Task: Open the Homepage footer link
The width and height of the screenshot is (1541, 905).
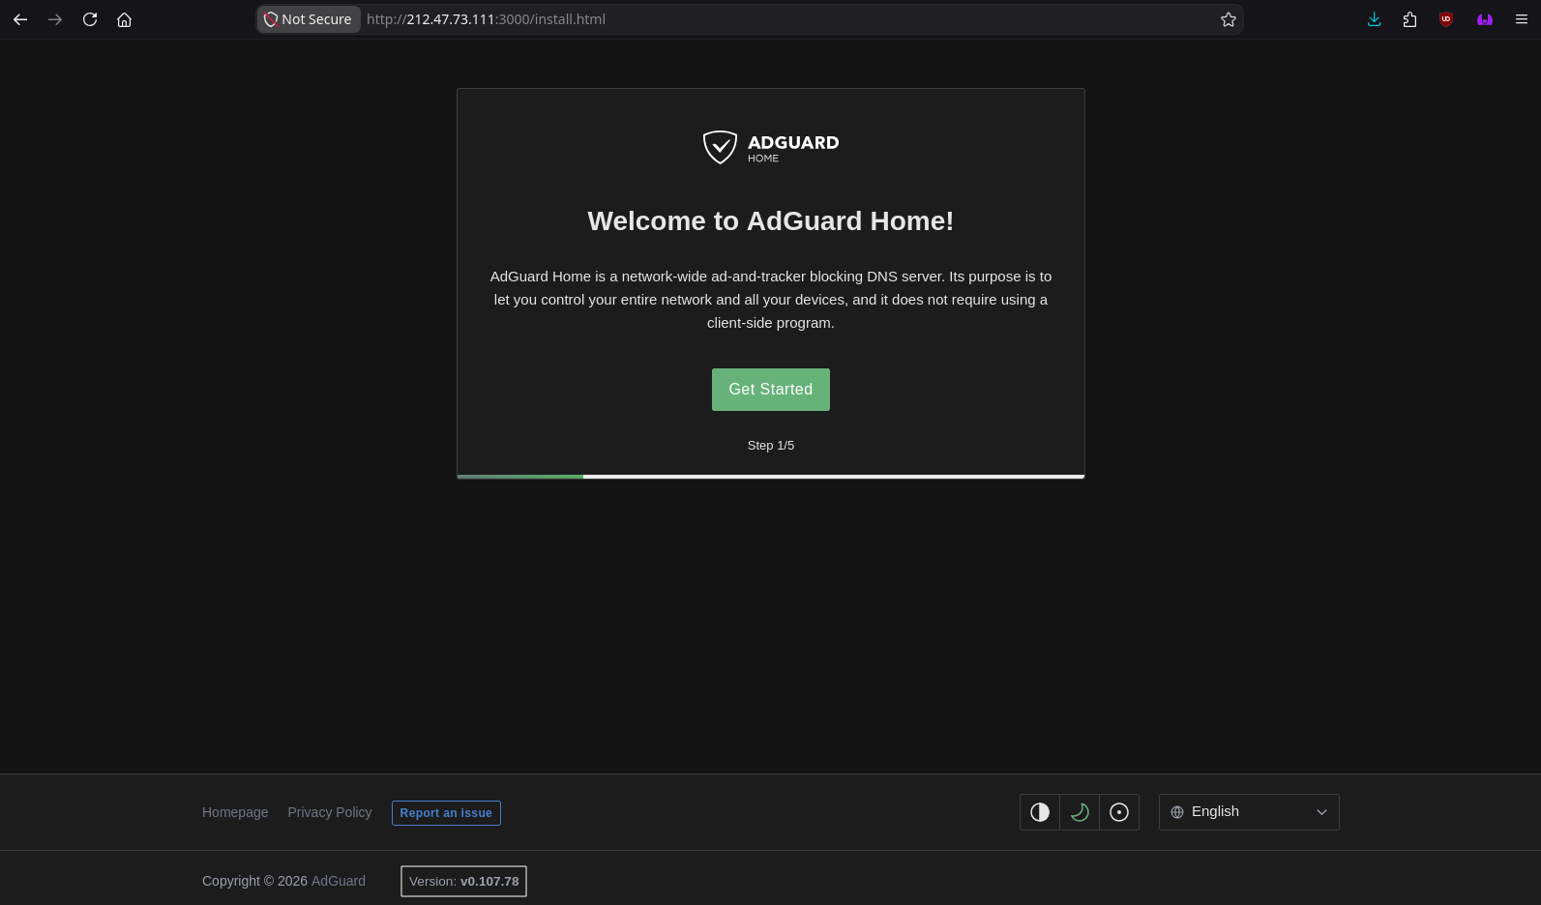Action: click(x=235, y=812)
